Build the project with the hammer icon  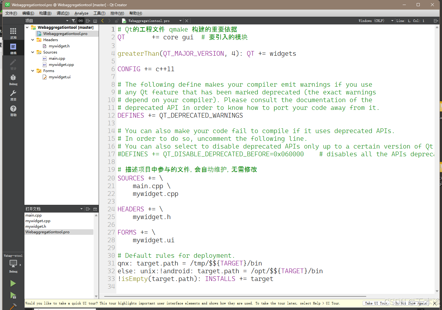[x=13, y=307]
